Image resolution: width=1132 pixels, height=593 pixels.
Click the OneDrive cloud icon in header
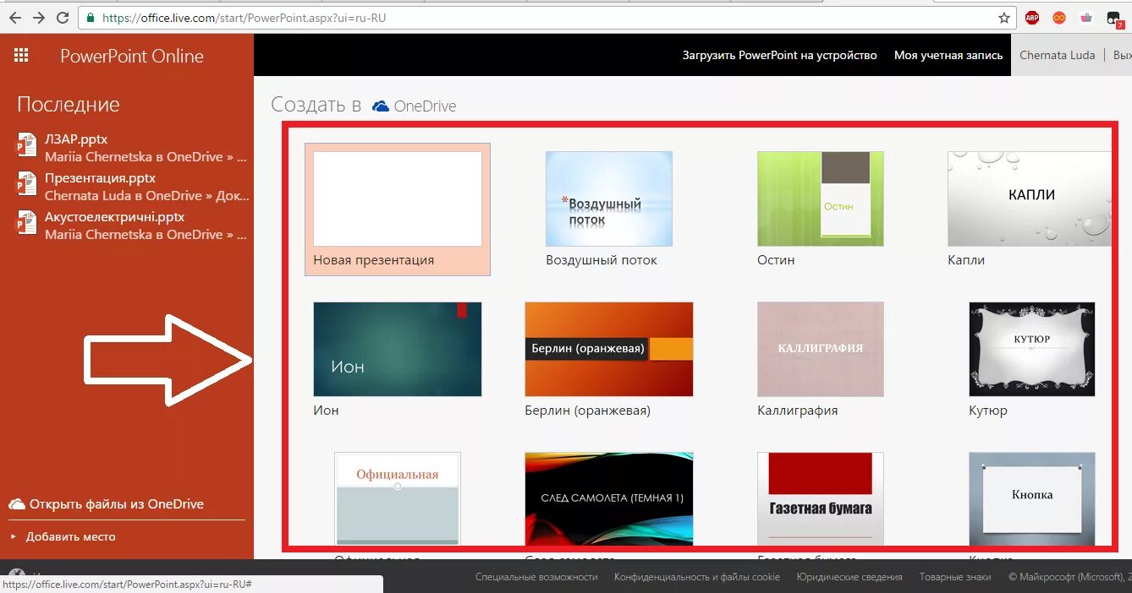(381, 106)
